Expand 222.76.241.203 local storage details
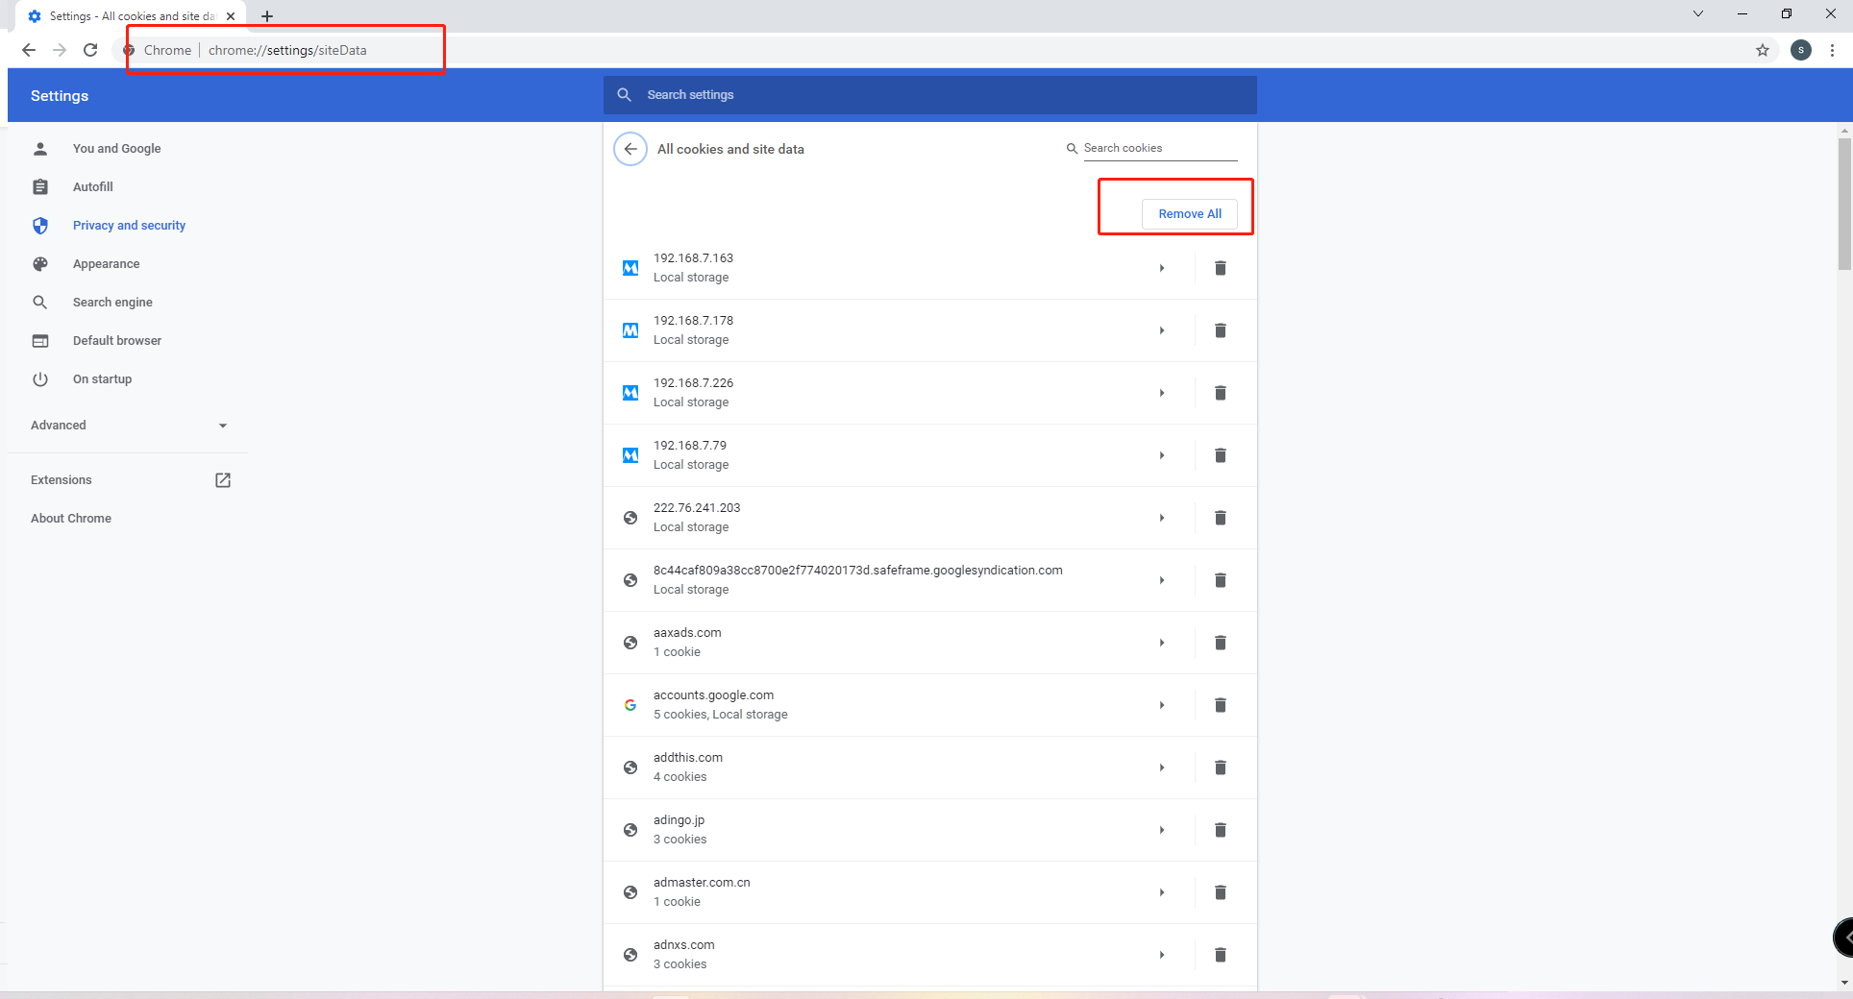1853x999 pixels. [x=1162, y=518]
